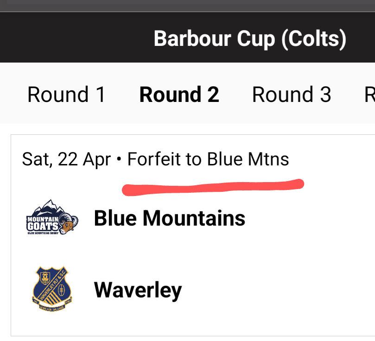Select the Blue Mountains team name
Viewport: 375px width, 341px height.
coord(170,218)
